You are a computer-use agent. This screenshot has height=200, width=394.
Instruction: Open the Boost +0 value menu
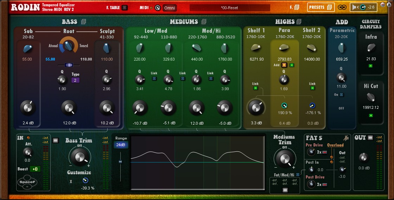35,169
